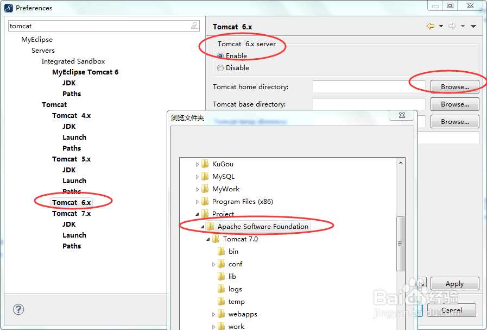Viewport: 487px width, 330px height.
Task: Click the help question mark icon
Action: pyautogui.click(x=18, y=309)
